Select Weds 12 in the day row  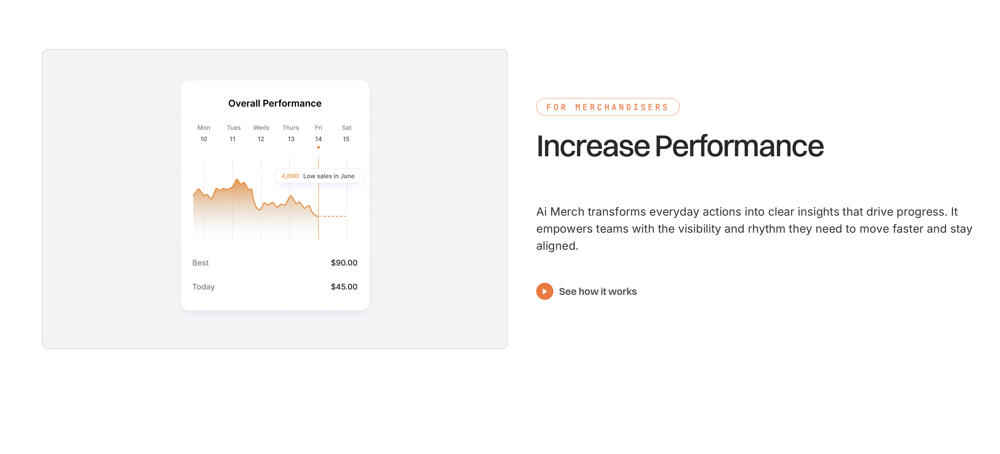(x=261, y=133)
